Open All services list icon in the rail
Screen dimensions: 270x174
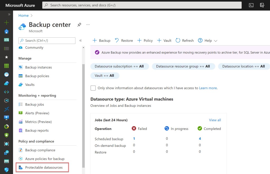pos(7,48)
